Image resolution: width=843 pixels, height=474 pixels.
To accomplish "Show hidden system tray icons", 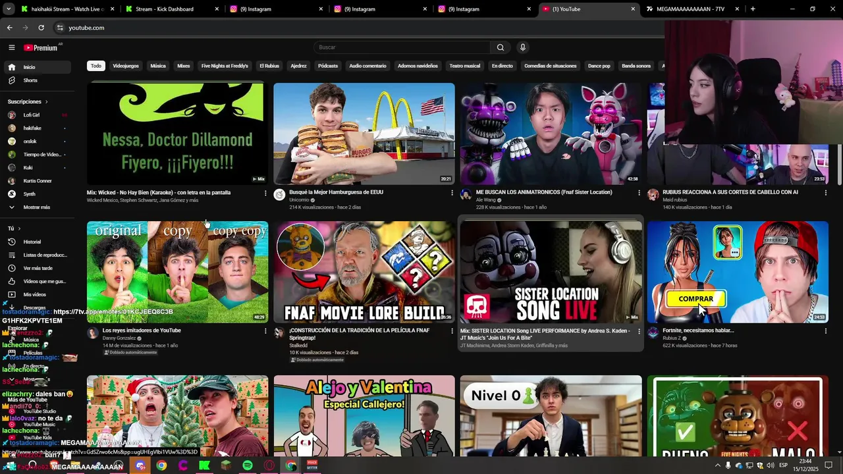I will pyautogui.click(x=718, y=465).
